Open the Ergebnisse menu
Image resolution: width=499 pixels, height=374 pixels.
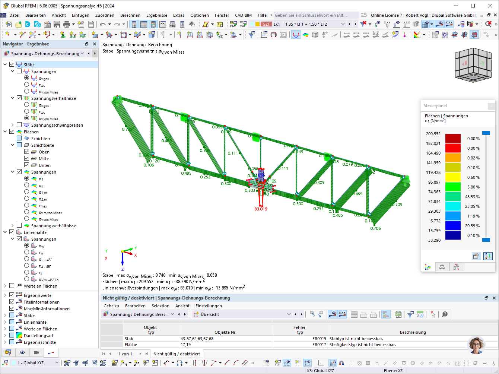(156, 15)
